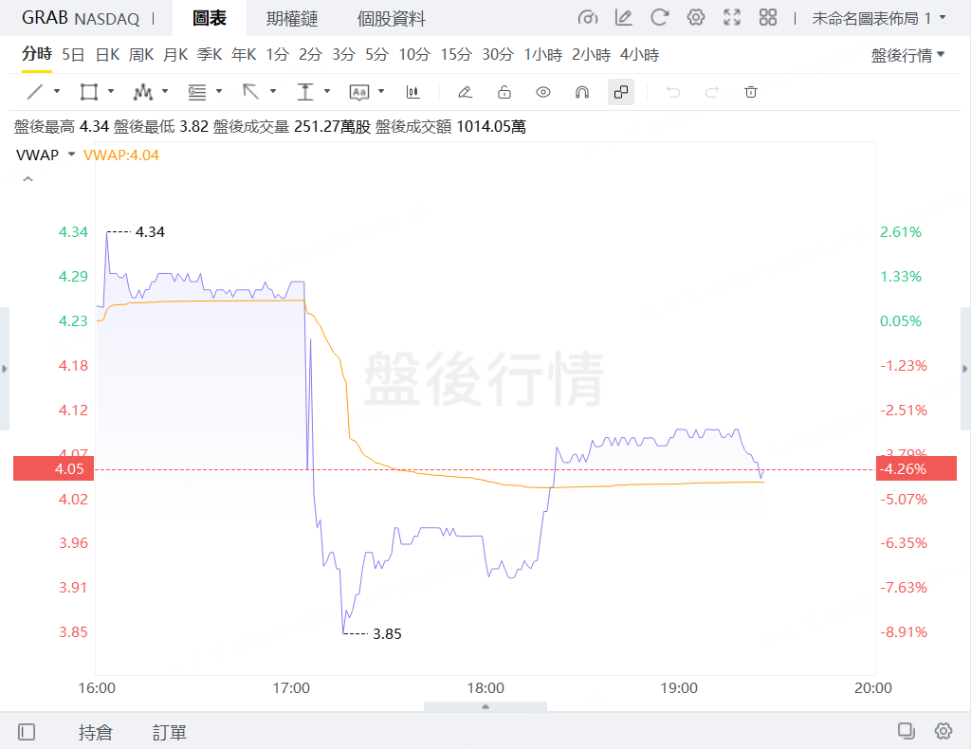Open chart settings gear in header

click(x=696, y=18)
